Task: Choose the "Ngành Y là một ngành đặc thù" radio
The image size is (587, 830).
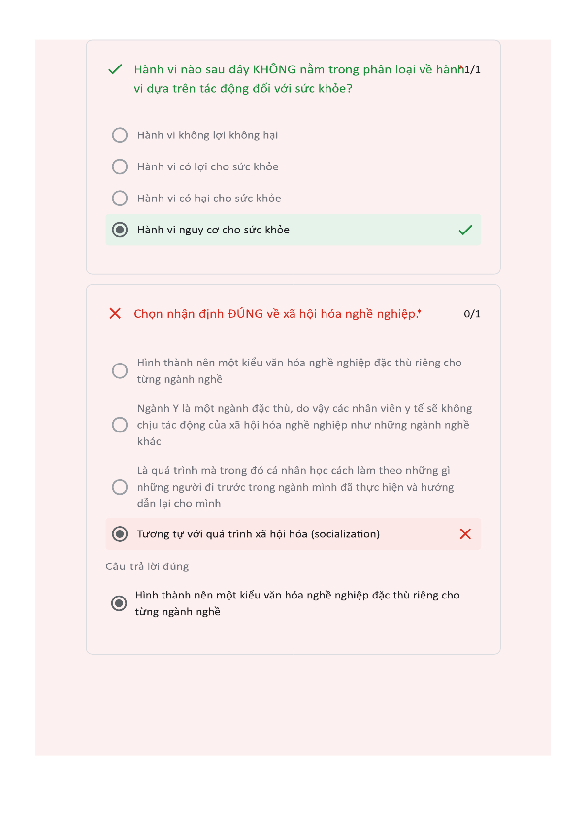Action: click(120, 425)
